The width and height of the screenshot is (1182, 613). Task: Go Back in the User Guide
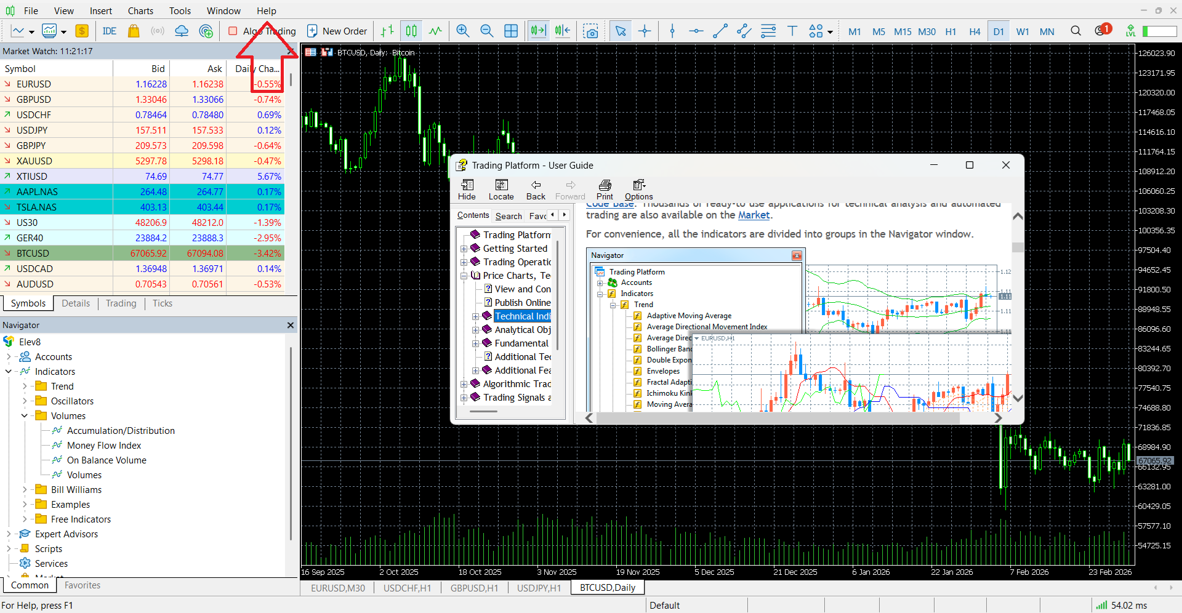tap(536, 190)
